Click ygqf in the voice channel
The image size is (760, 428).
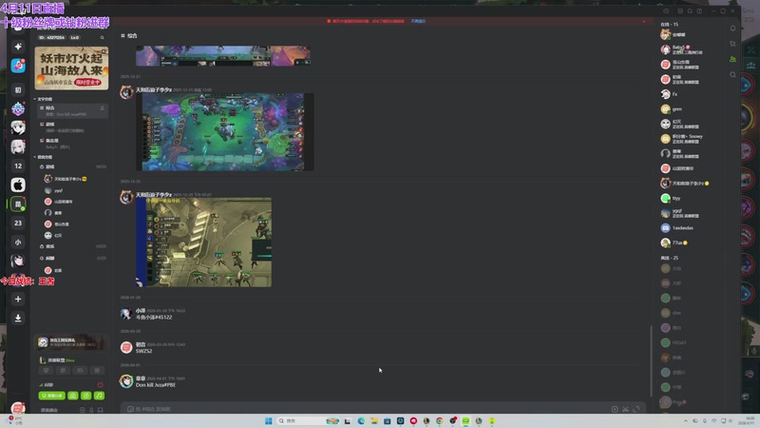(58, 190)
